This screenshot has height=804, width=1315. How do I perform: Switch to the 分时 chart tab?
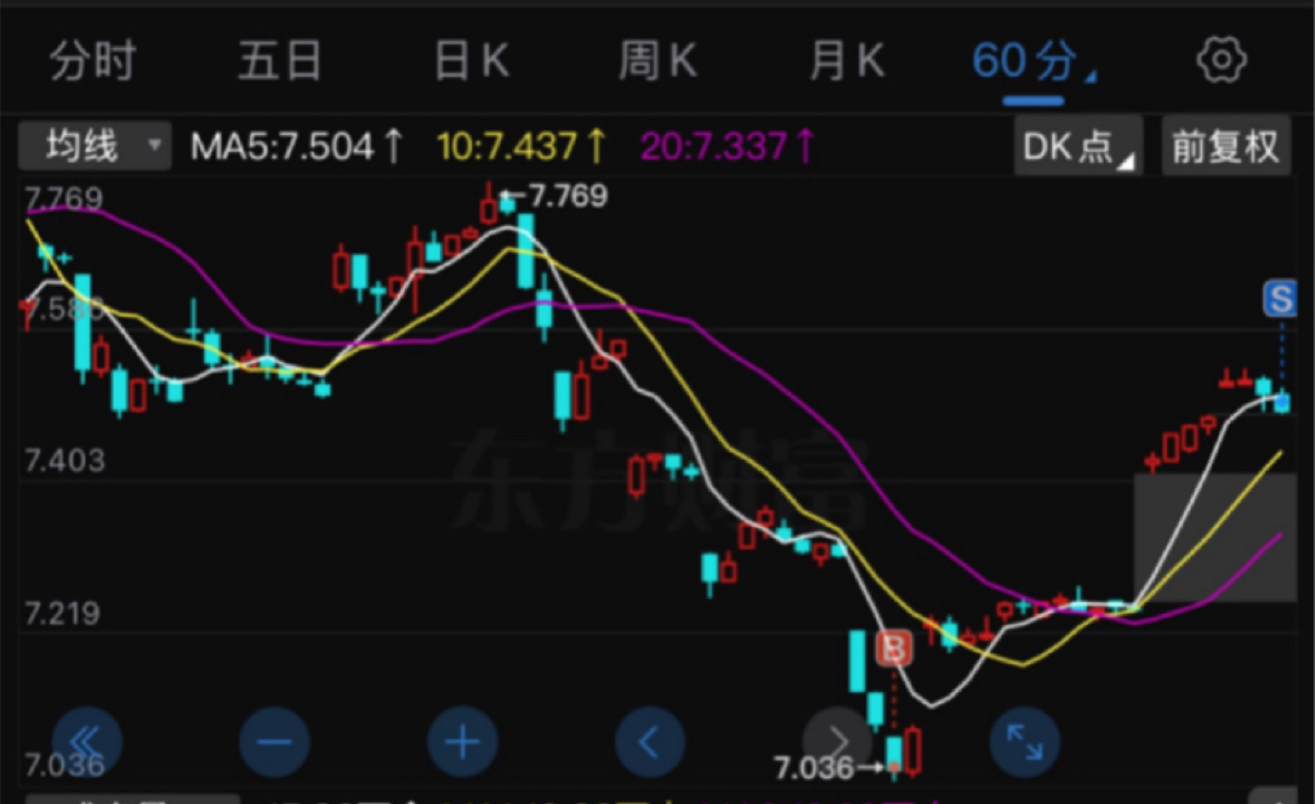click(x=93, y=62)
